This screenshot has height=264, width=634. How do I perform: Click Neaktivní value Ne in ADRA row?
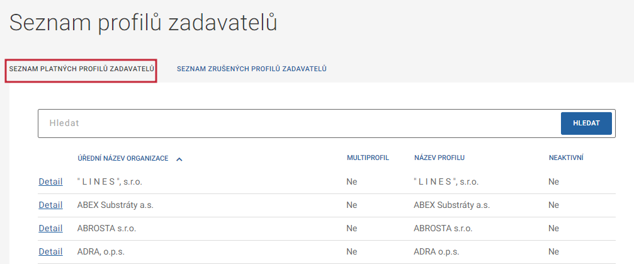(553, 251)
